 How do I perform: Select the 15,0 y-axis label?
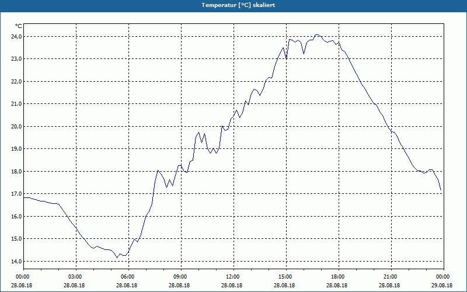(17, 239)
